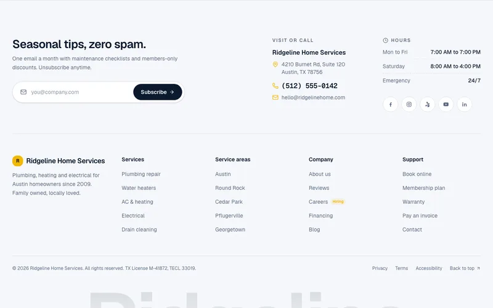Click the Saturday hours row
The image size is (493, 308).
pyautogui.click(x=431, y=67)
